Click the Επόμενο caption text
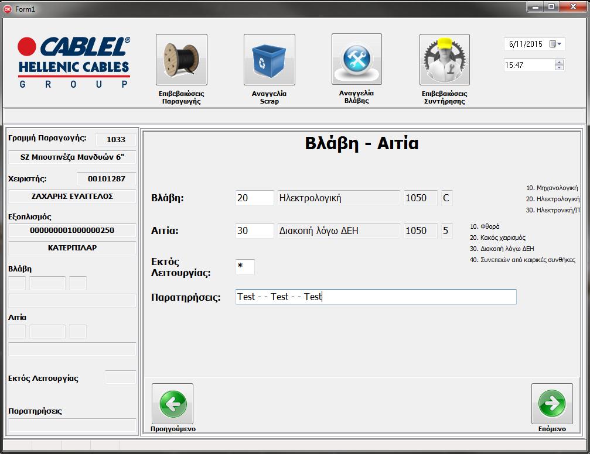Screen dimensions: 590x454 pyautogui.click(x=552, y=429)
